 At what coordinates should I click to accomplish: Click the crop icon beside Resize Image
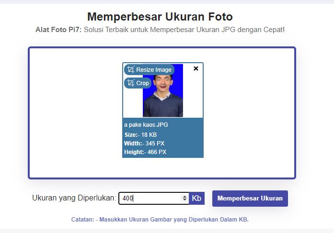[x=131, y=70]
